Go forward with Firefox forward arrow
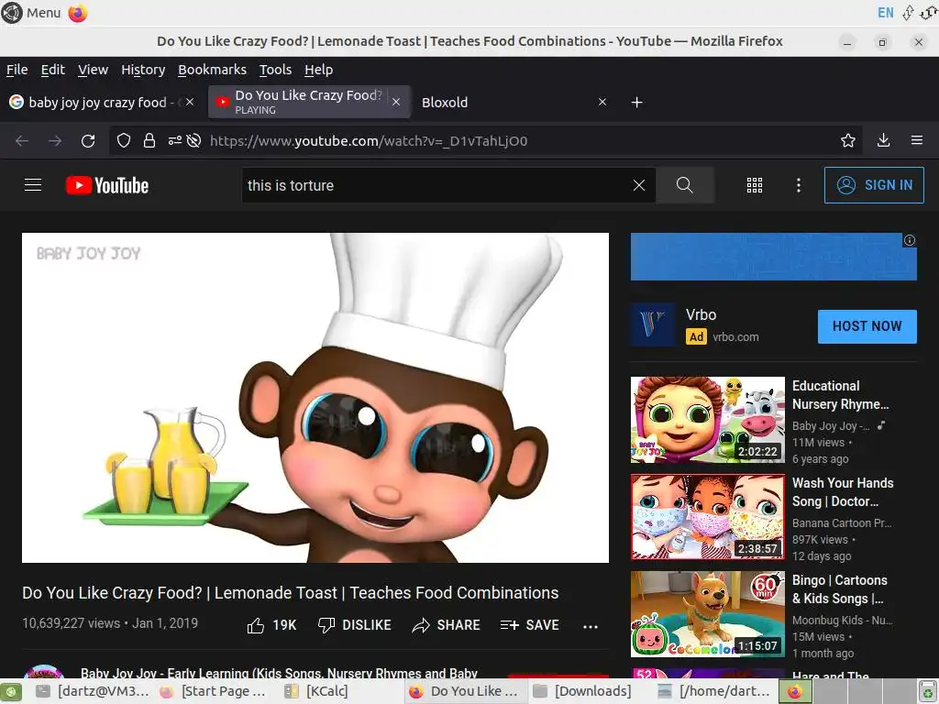This screenshot has height=704, width=939. (55, 140)
